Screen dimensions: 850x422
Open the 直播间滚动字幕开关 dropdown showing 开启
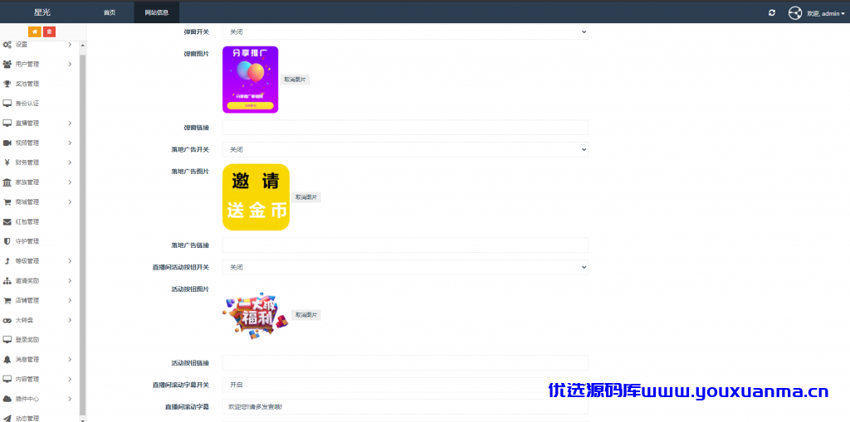405,385
